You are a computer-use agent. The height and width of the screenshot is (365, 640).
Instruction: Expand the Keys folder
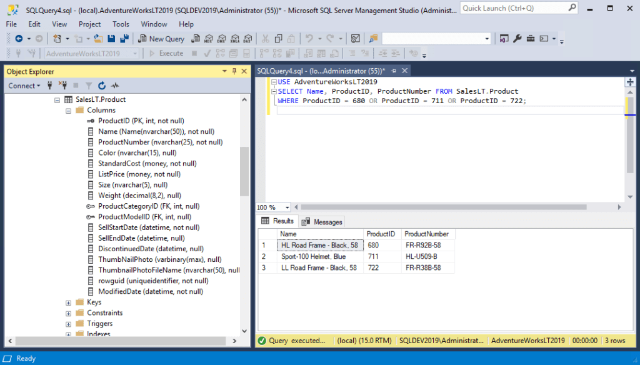[69, 302]
